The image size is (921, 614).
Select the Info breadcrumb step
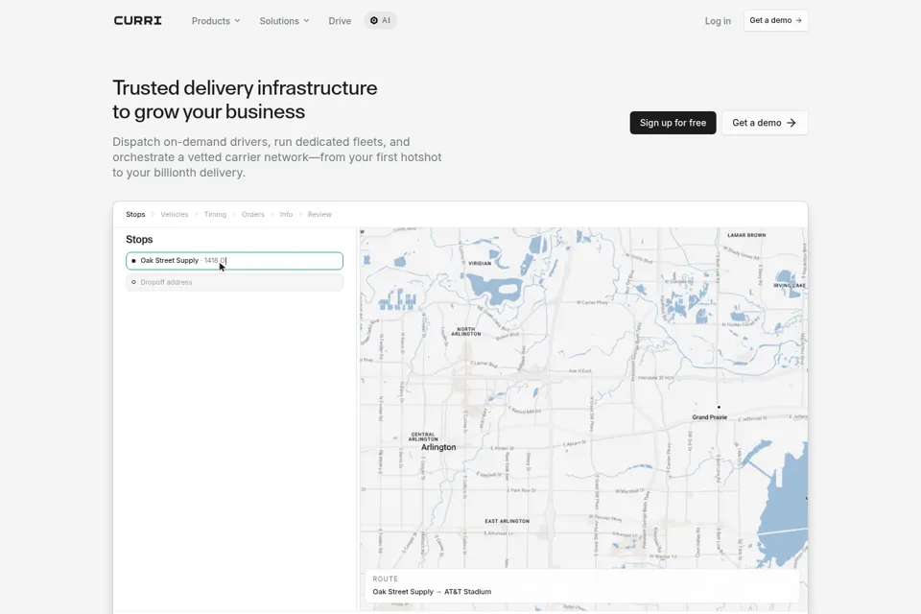(286, 215)
